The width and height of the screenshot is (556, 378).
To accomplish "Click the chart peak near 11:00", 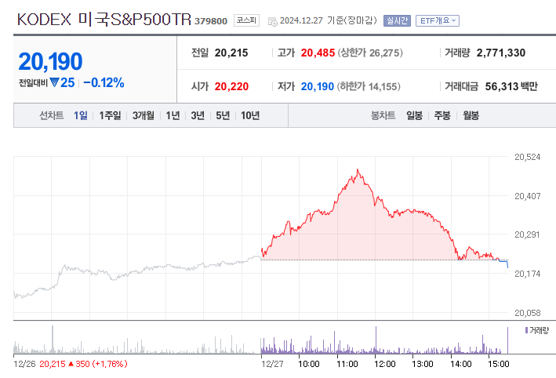I will 358,170.
